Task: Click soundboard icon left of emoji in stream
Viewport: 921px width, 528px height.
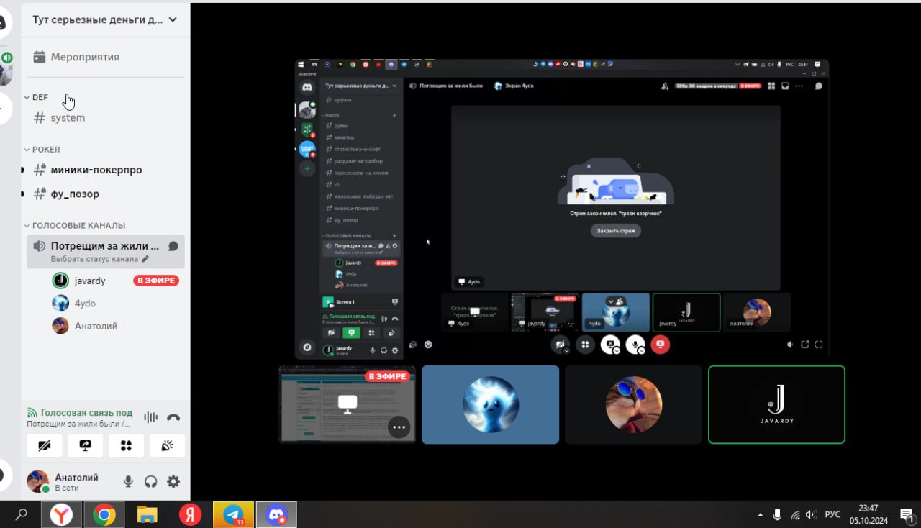Action: coord(413,345)
